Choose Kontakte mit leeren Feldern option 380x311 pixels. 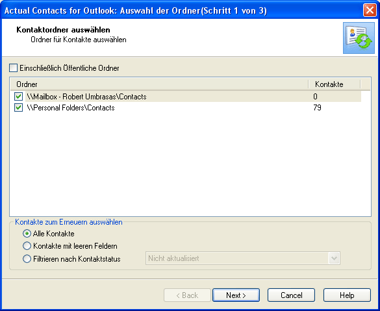27,246
